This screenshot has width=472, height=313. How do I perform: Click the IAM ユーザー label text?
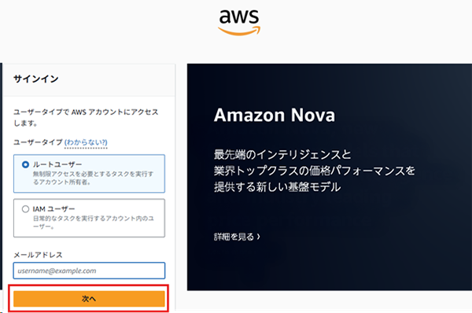click(x=53, y=209)
